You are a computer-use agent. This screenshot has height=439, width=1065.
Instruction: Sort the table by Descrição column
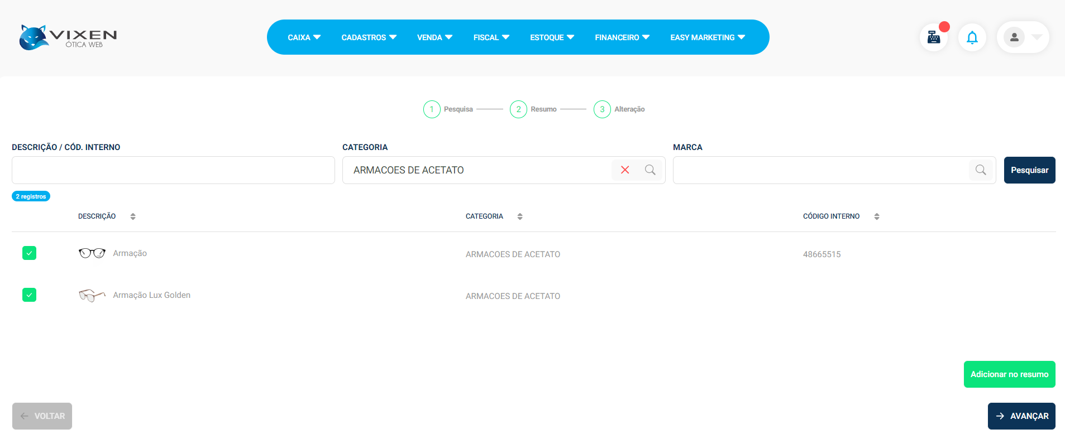[133, 216]
